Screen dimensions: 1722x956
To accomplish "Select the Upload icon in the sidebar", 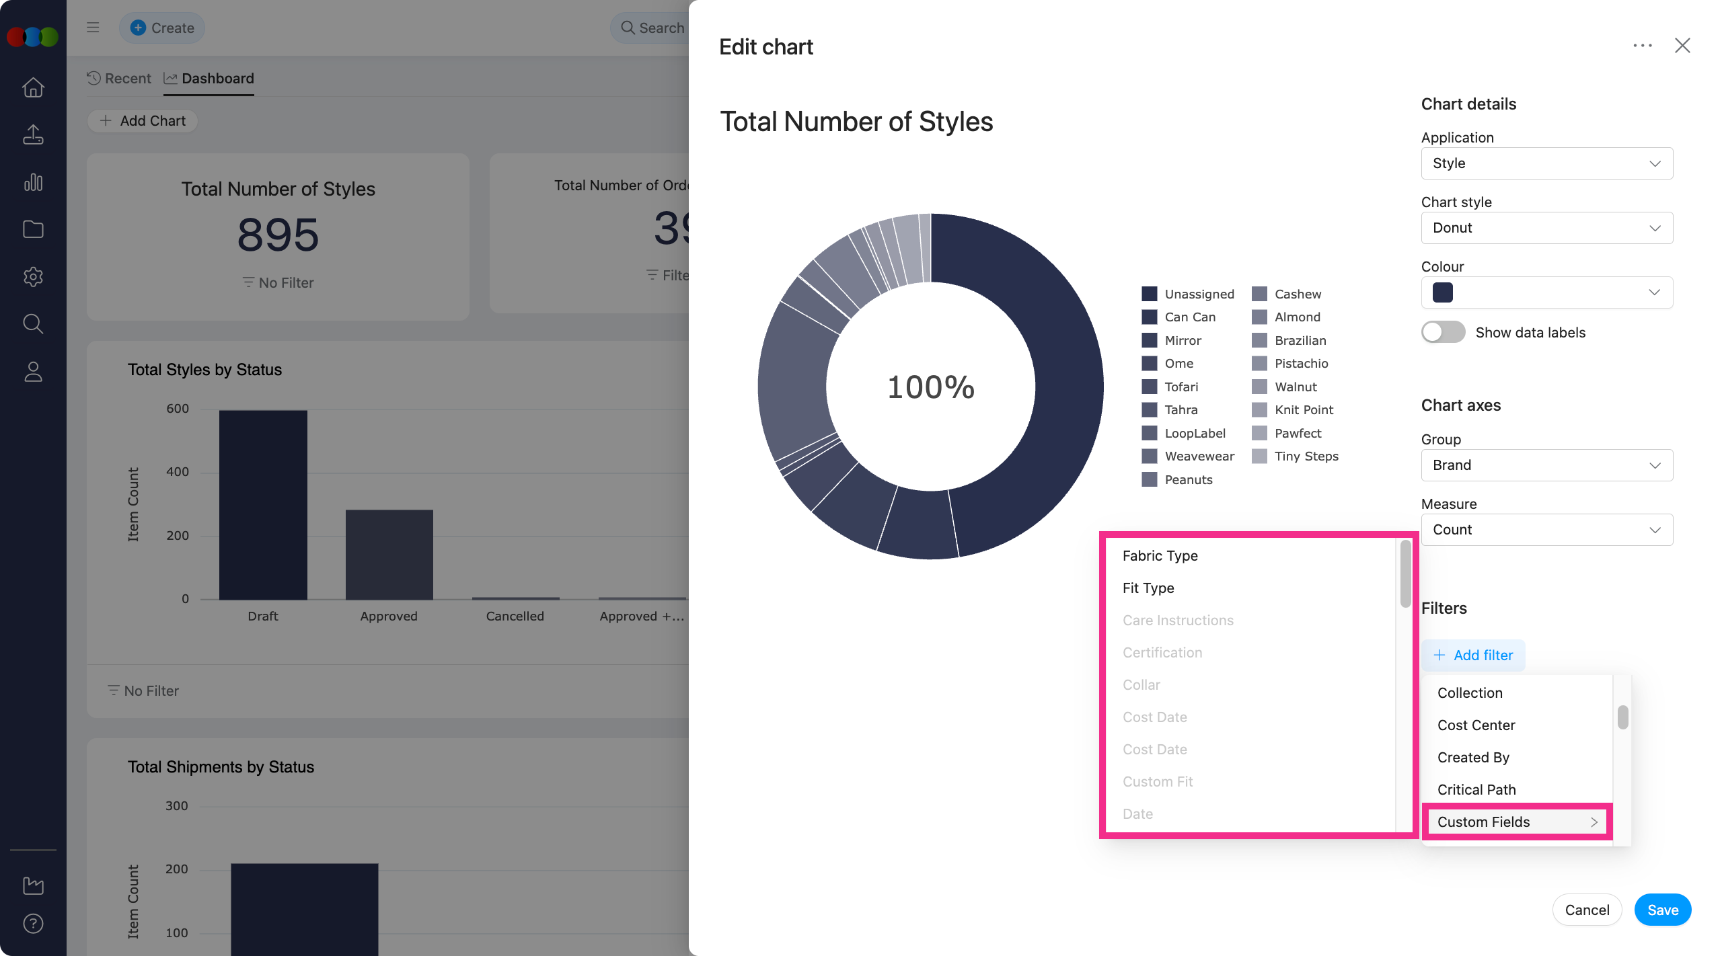I will click(x=32, y=134).
